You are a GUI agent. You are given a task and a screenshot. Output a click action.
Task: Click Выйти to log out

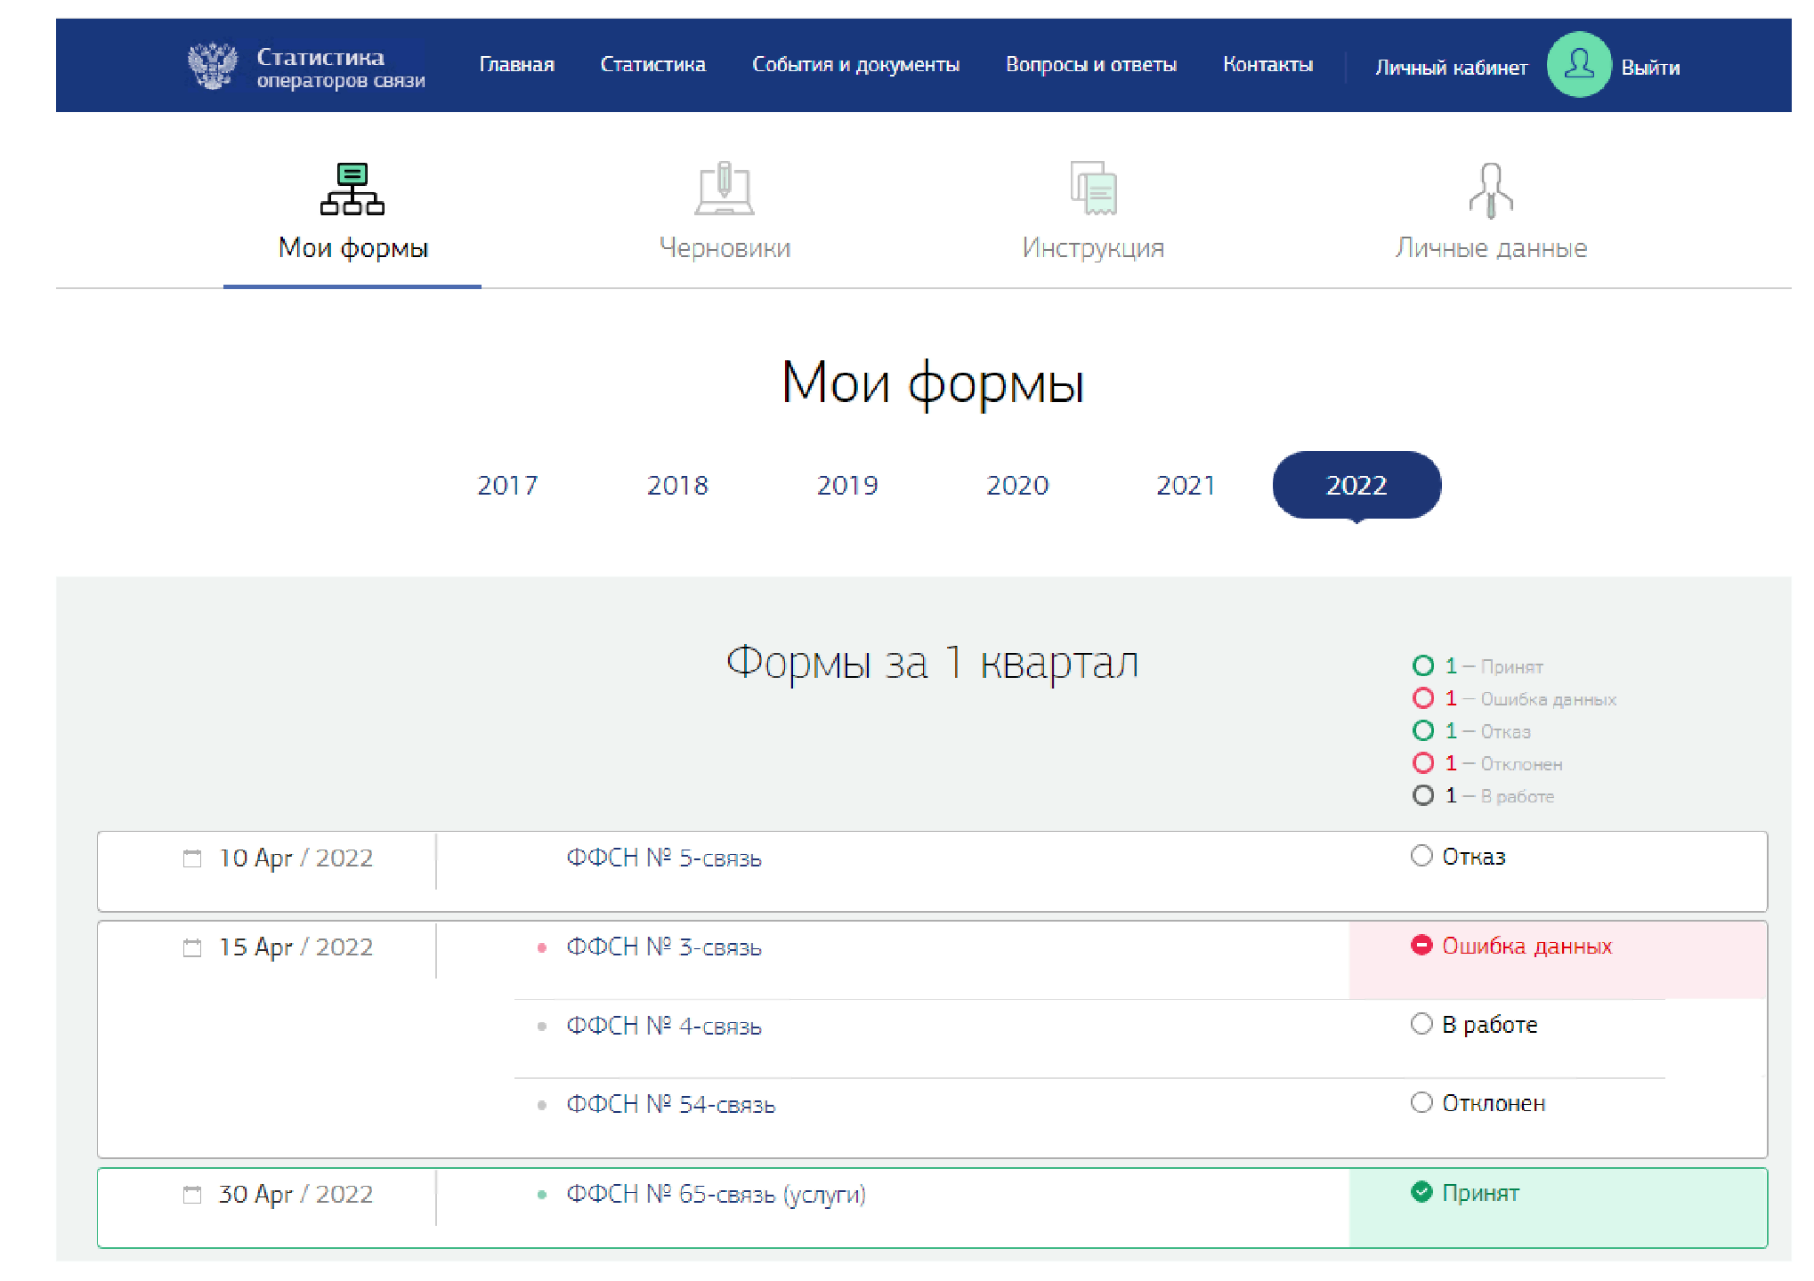click(x=1650, y=68)
